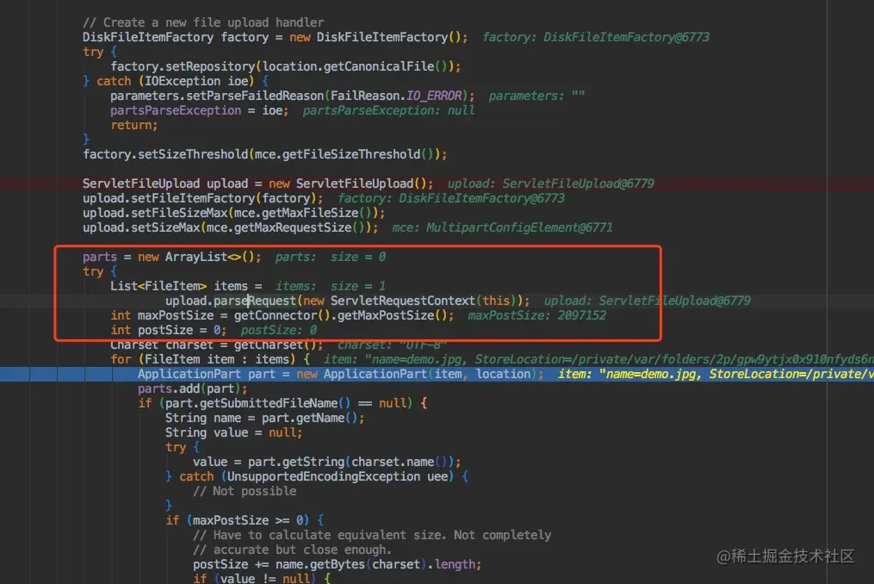874x584 pixels.
Task: Click "String value = null;" line
Action: pos(233,432)
